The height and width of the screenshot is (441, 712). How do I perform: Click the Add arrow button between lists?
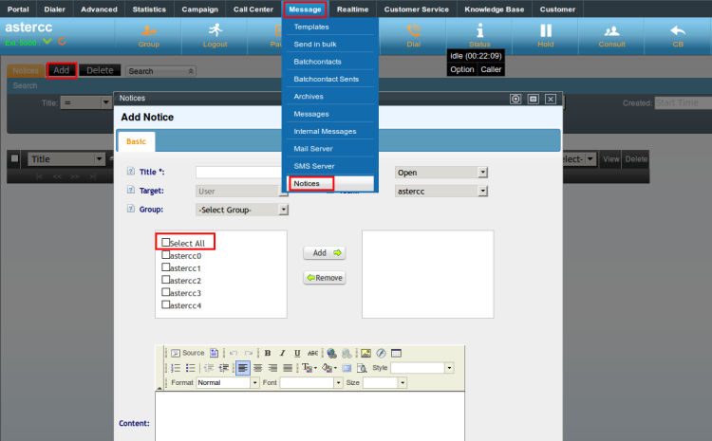[x=325, y=253]
